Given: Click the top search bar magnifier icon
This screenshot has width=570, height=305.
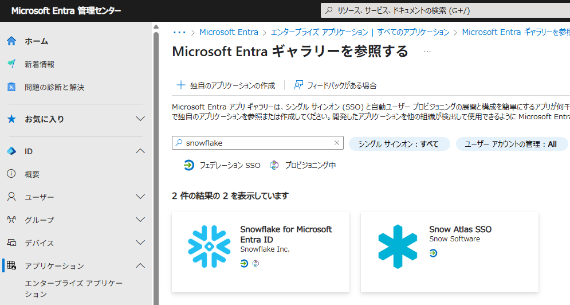Looking at the screenshot, I should (329, 10).
